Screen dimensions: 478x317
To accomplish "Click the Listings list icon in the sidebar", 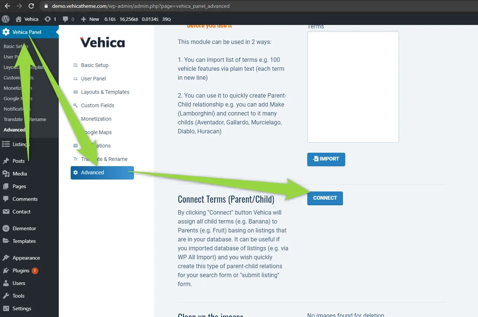I will 6,144.
